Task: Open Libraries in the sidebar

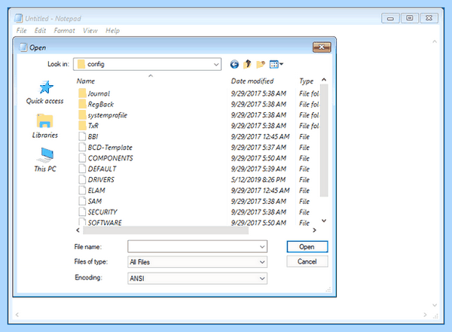Action: point(44,126)
